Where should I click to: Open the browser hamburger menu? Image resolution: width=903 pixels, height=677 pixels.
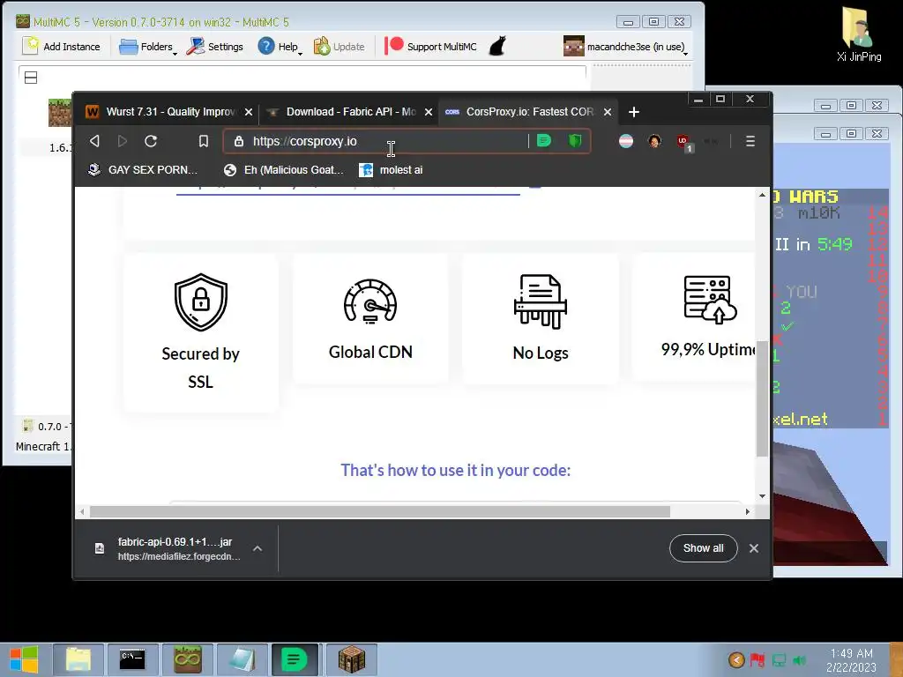(x=750, y=141)
